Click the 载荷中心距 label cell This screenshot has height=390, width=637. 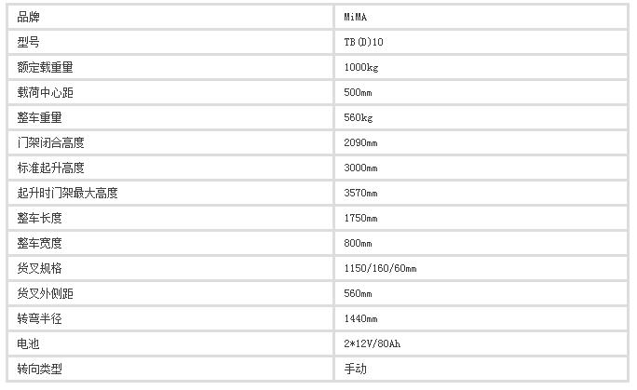coord(170,92)
